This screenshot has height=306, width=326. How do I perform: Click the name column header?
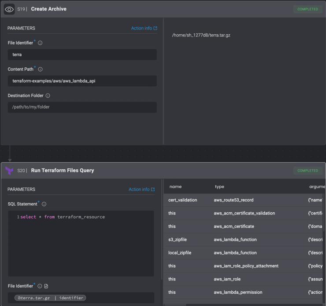[x=175, y=187]
